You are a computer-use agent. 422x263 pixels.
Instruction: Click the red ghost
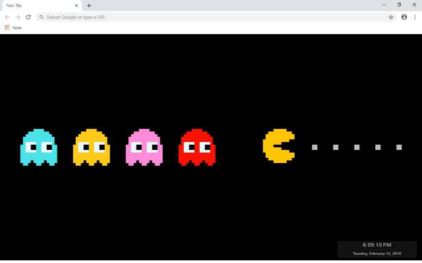(197, 147)
